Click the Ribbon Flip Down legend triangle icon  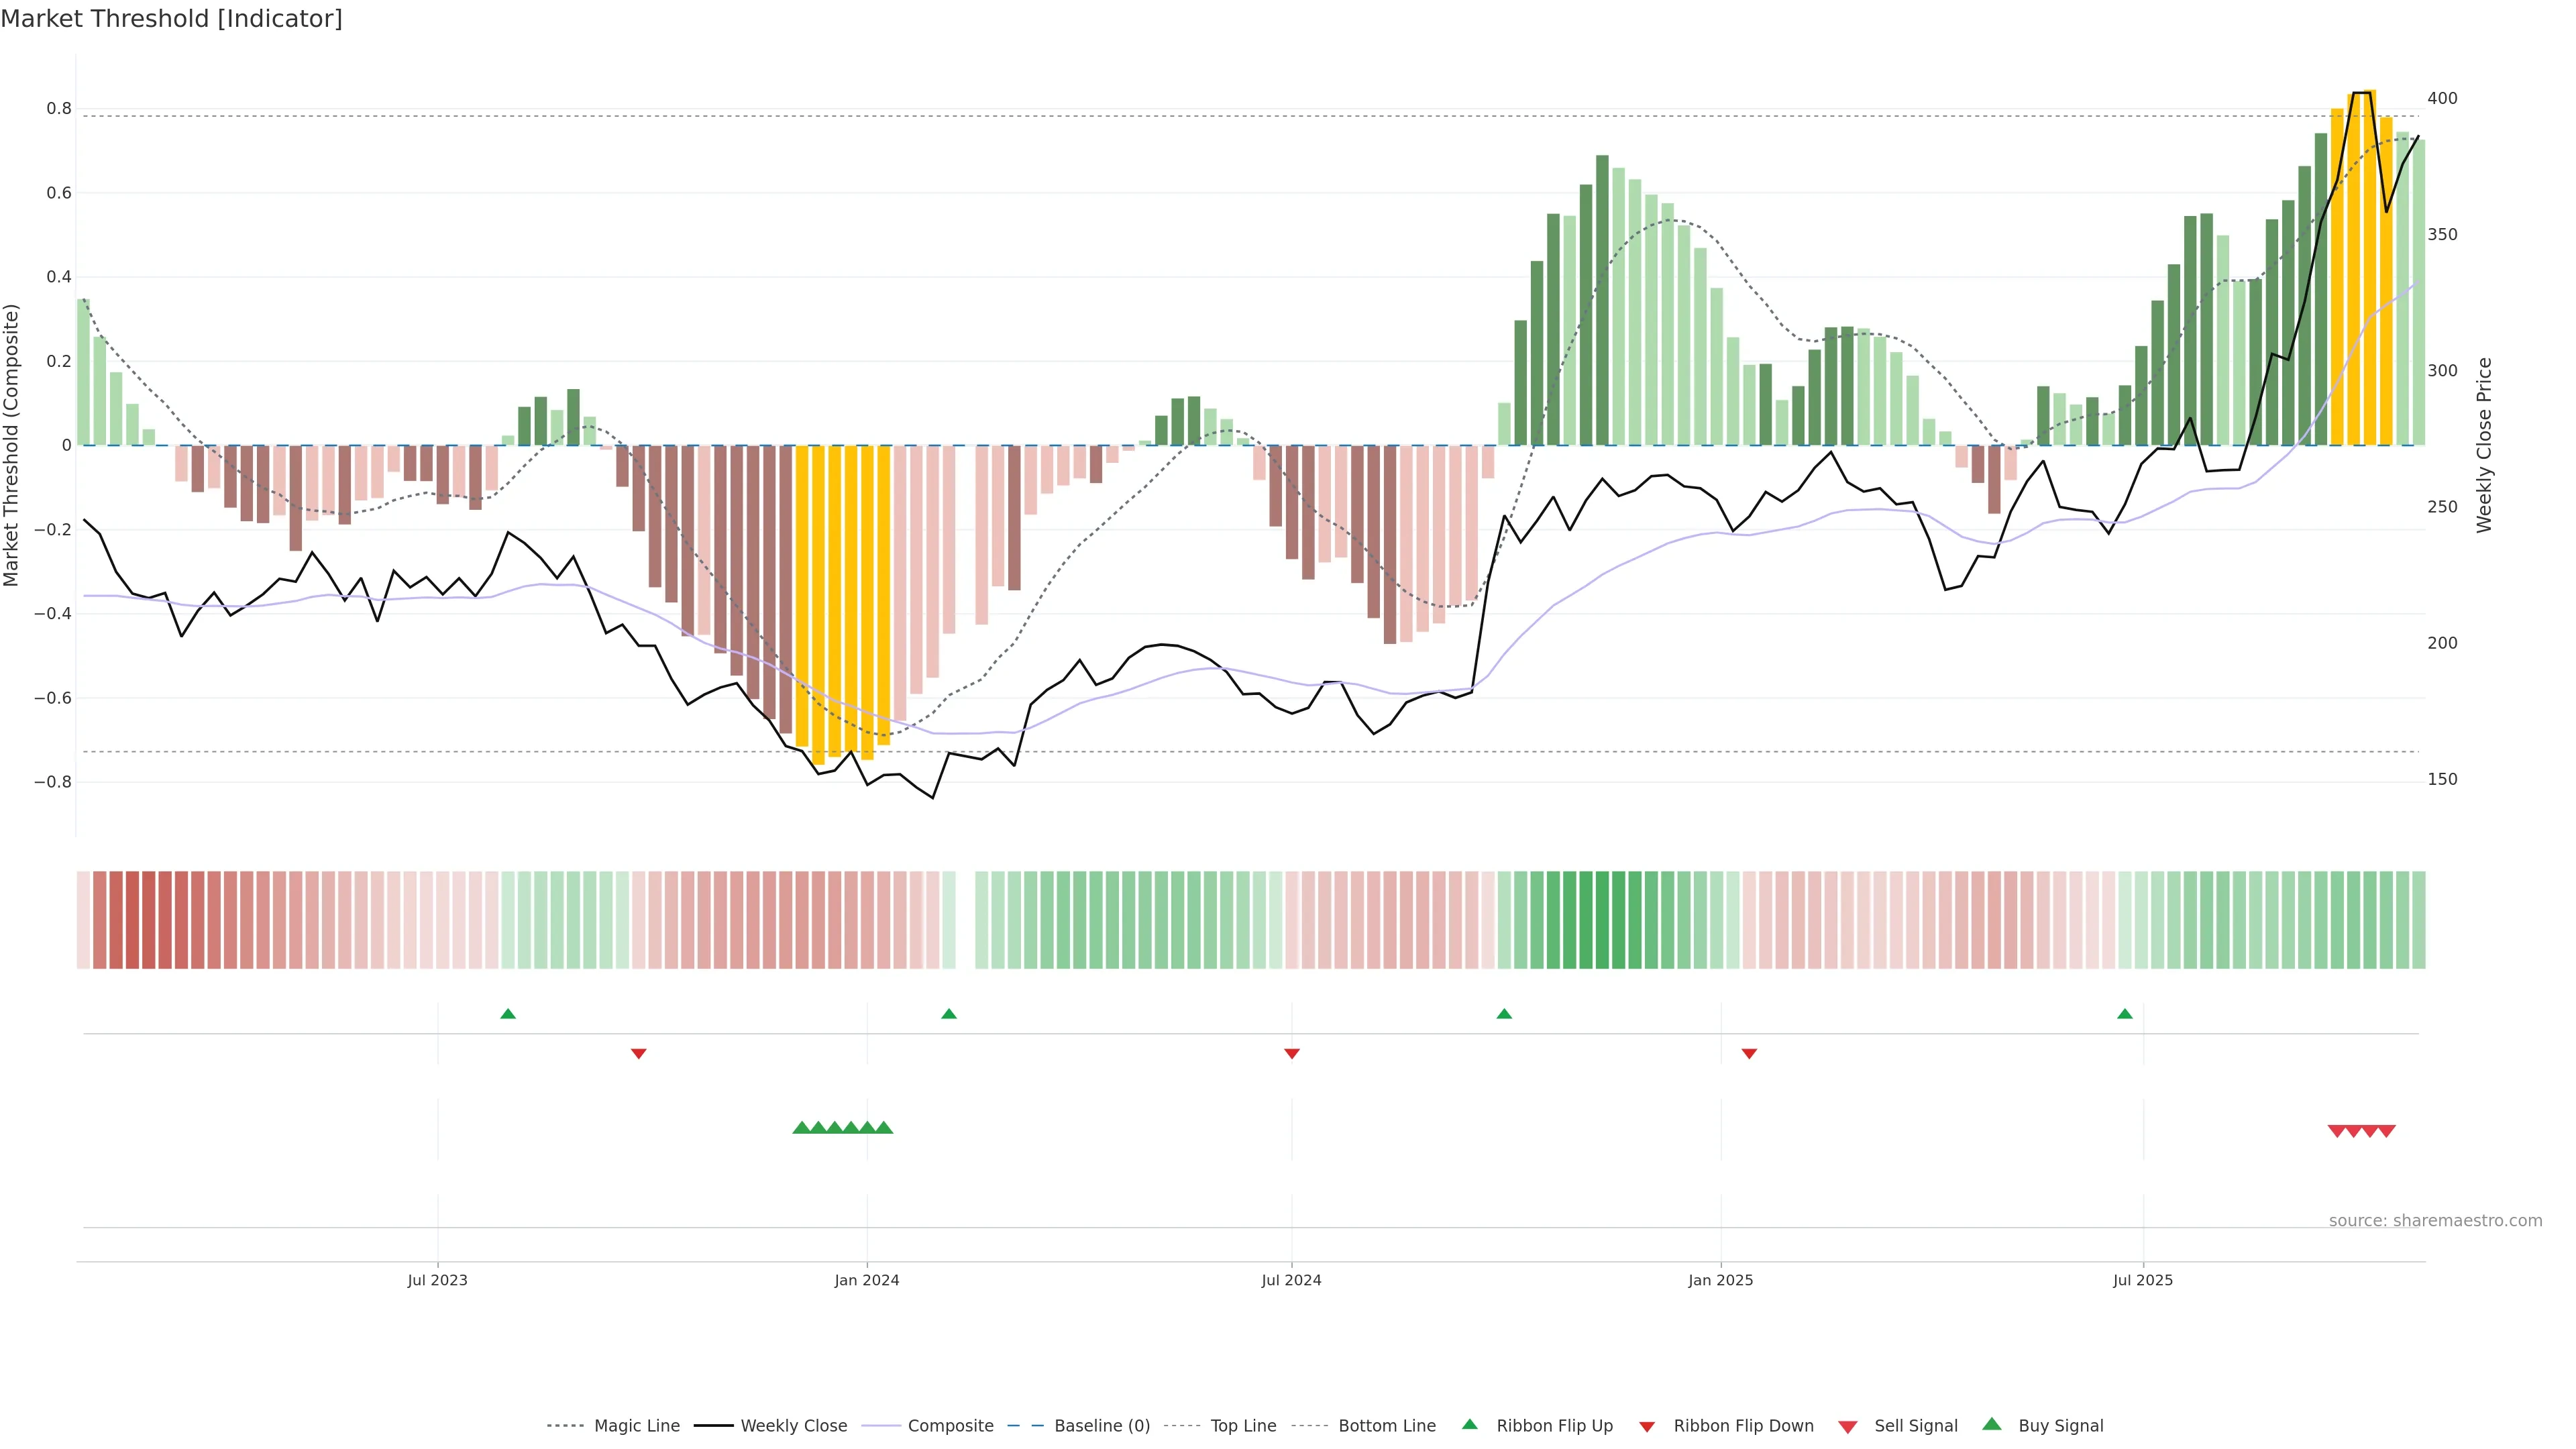pos(1647,1427)
